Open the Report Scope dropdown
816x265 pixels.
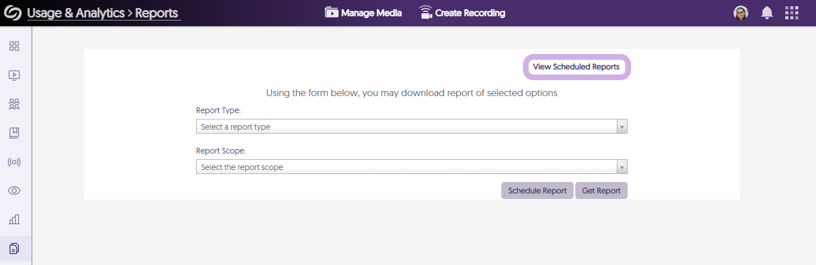click(411, 167)
